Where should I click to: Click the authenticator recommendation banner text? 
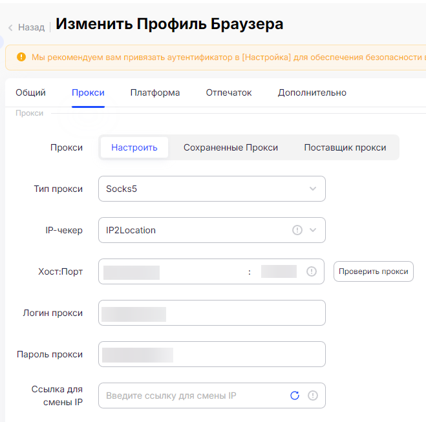point(228,58)
